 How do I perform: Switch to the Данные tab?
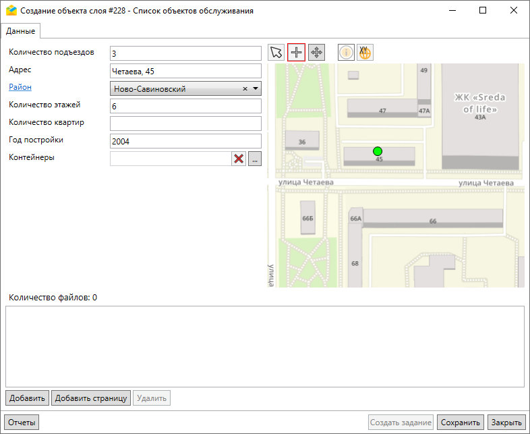pyautogui.click(x=21, y=30)
